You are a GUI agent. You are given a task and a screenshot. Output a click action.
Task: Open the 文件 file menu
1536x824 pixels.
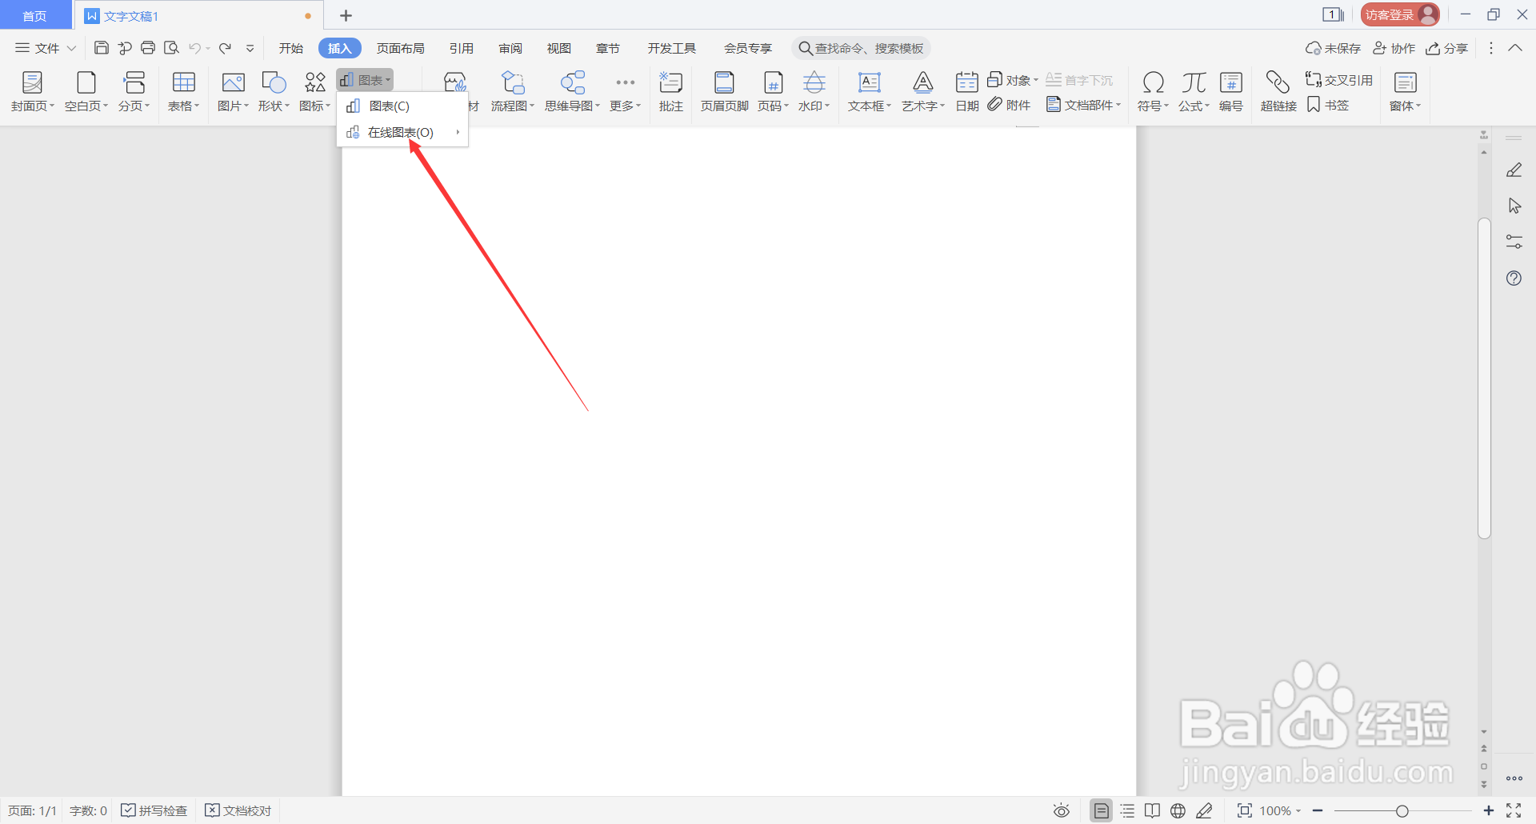coord(46,48)
